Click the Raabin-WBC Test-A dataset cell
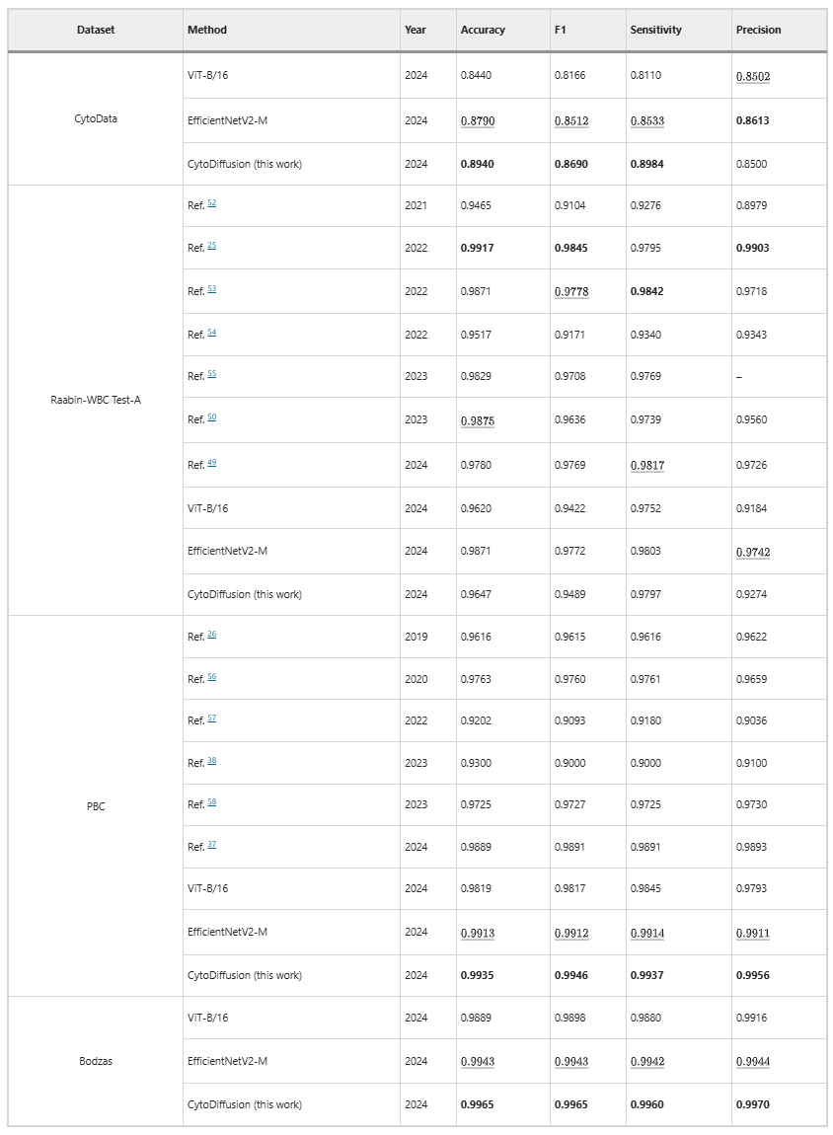The width and height of the screenshot is (833, 1135). pos(96,400)
